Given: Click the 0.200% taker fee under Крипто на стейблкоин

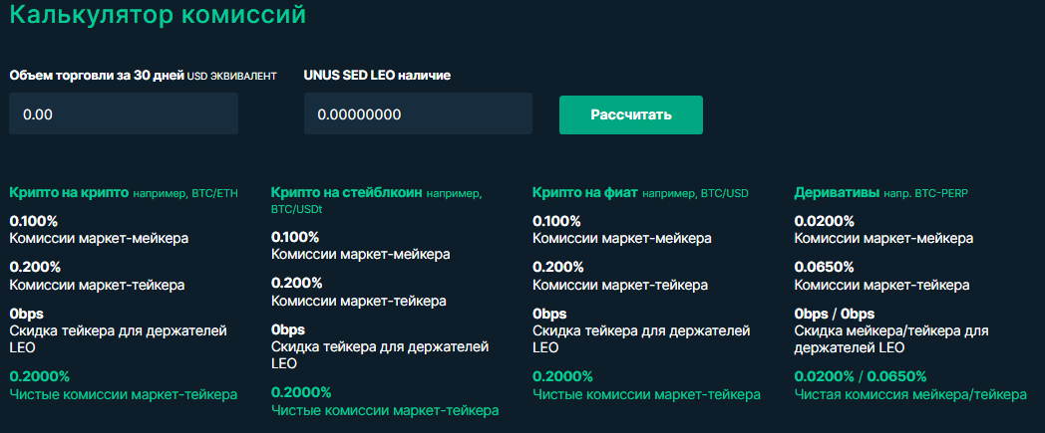Looking at the screenshot, I should [296, 283].
